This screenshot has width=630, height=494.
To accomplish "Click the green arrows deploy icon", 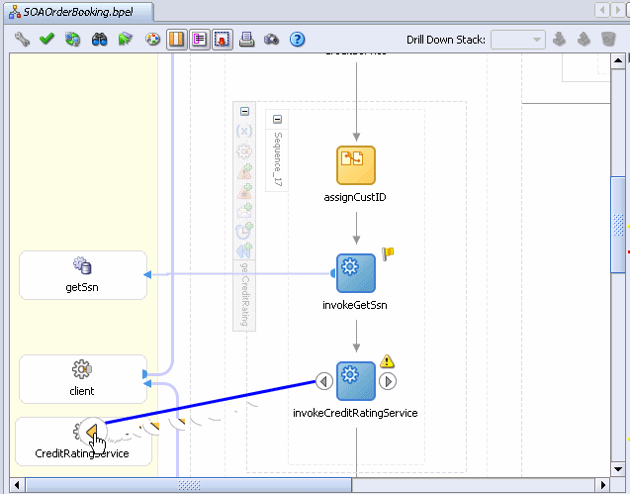I will (x=126, y=39).
